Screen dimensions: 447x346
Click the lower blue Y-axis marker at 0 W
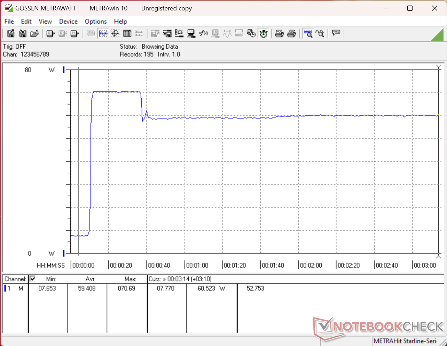point(64,253)
